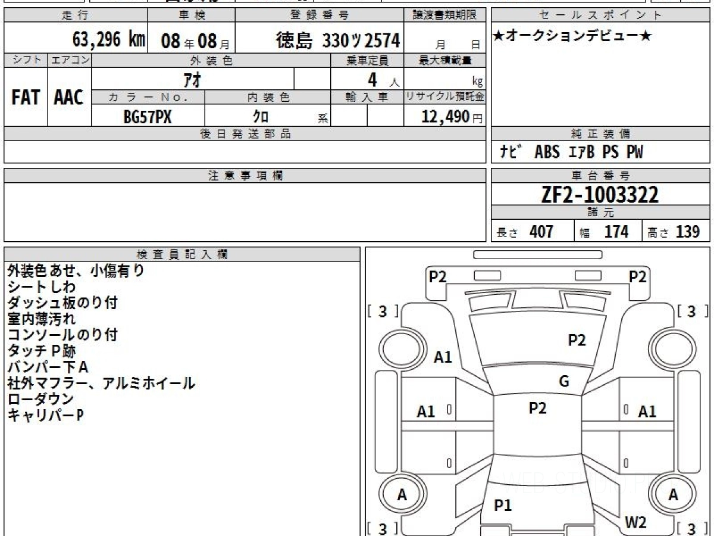Viewport: 714px width, 536px height.
Task: Select interior color value クロ
Action: pyautogui.click(x=261, y=117)
